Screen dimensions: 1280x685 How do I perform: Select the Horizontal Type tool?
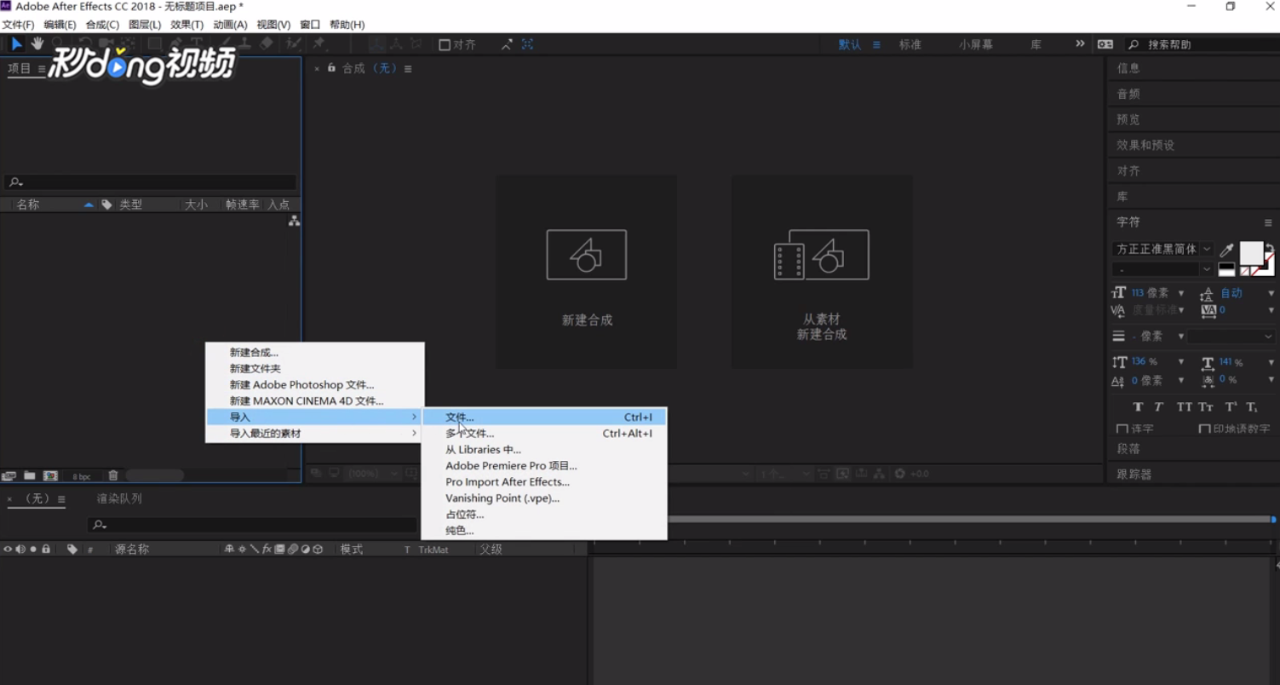197,43
